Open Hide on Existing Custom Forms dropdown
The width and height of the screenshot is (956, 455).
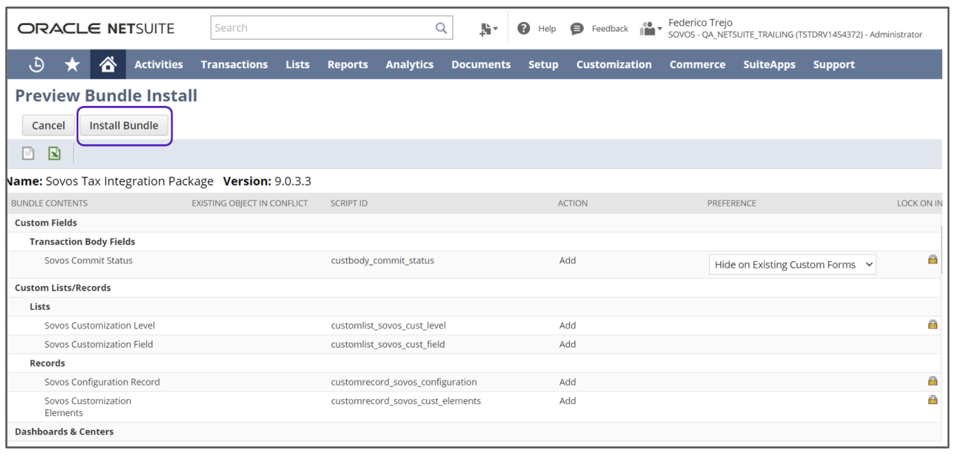tap(792, 264)
